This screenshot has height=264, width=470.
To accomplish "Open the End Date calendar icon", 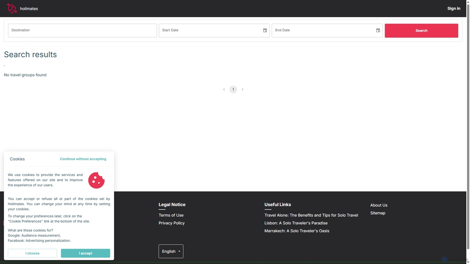I will (378, 30).
